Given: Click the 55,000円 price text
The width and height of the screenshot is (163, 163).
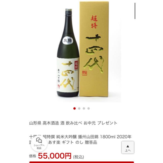Looking at the screenshot, I should coord(55,156).
